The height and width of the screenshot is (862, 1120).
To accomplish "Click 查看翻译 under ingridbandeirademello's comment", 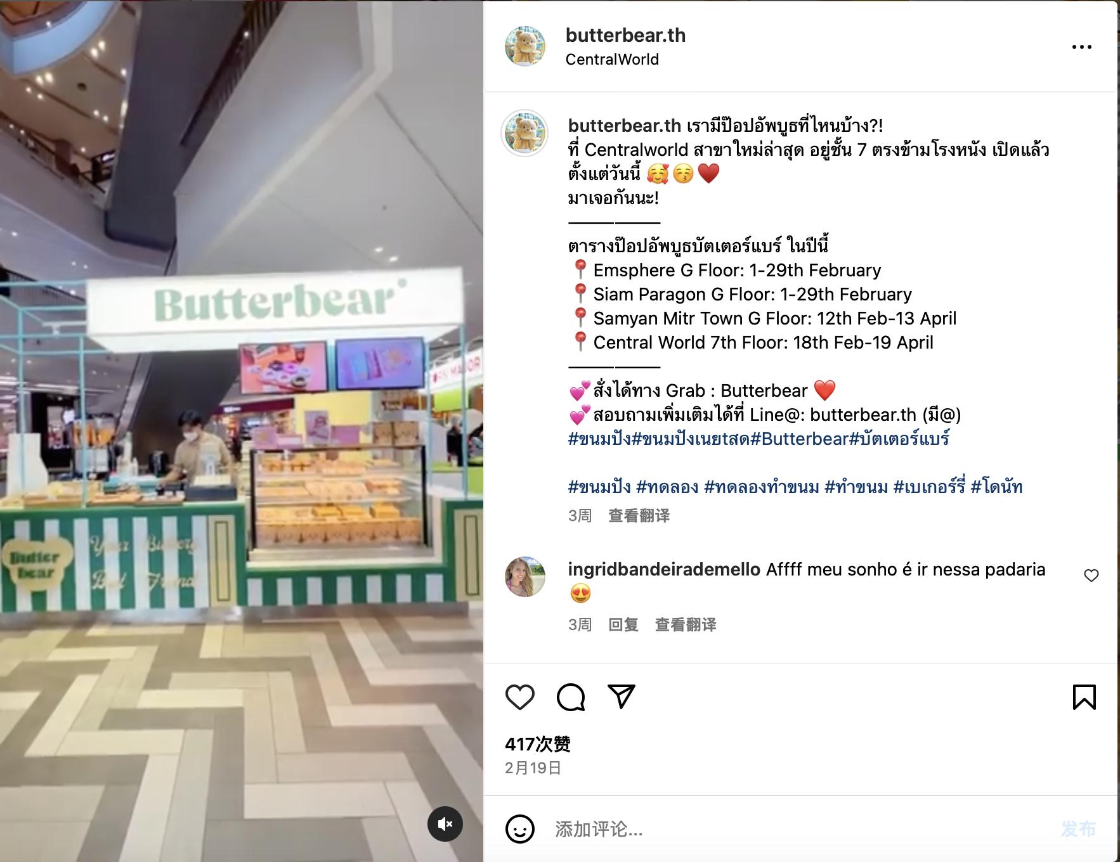I will [686, 625].
